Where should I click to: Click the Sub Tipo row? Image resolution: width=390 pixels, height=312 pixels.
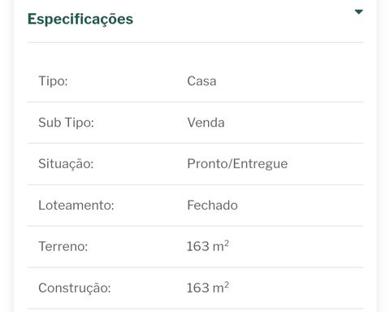tap(195, 123)
